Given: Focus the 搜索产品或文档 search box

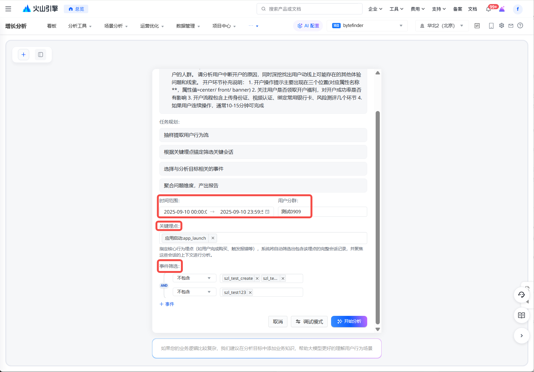Looking at the screenshot, I should pos(309,9).
